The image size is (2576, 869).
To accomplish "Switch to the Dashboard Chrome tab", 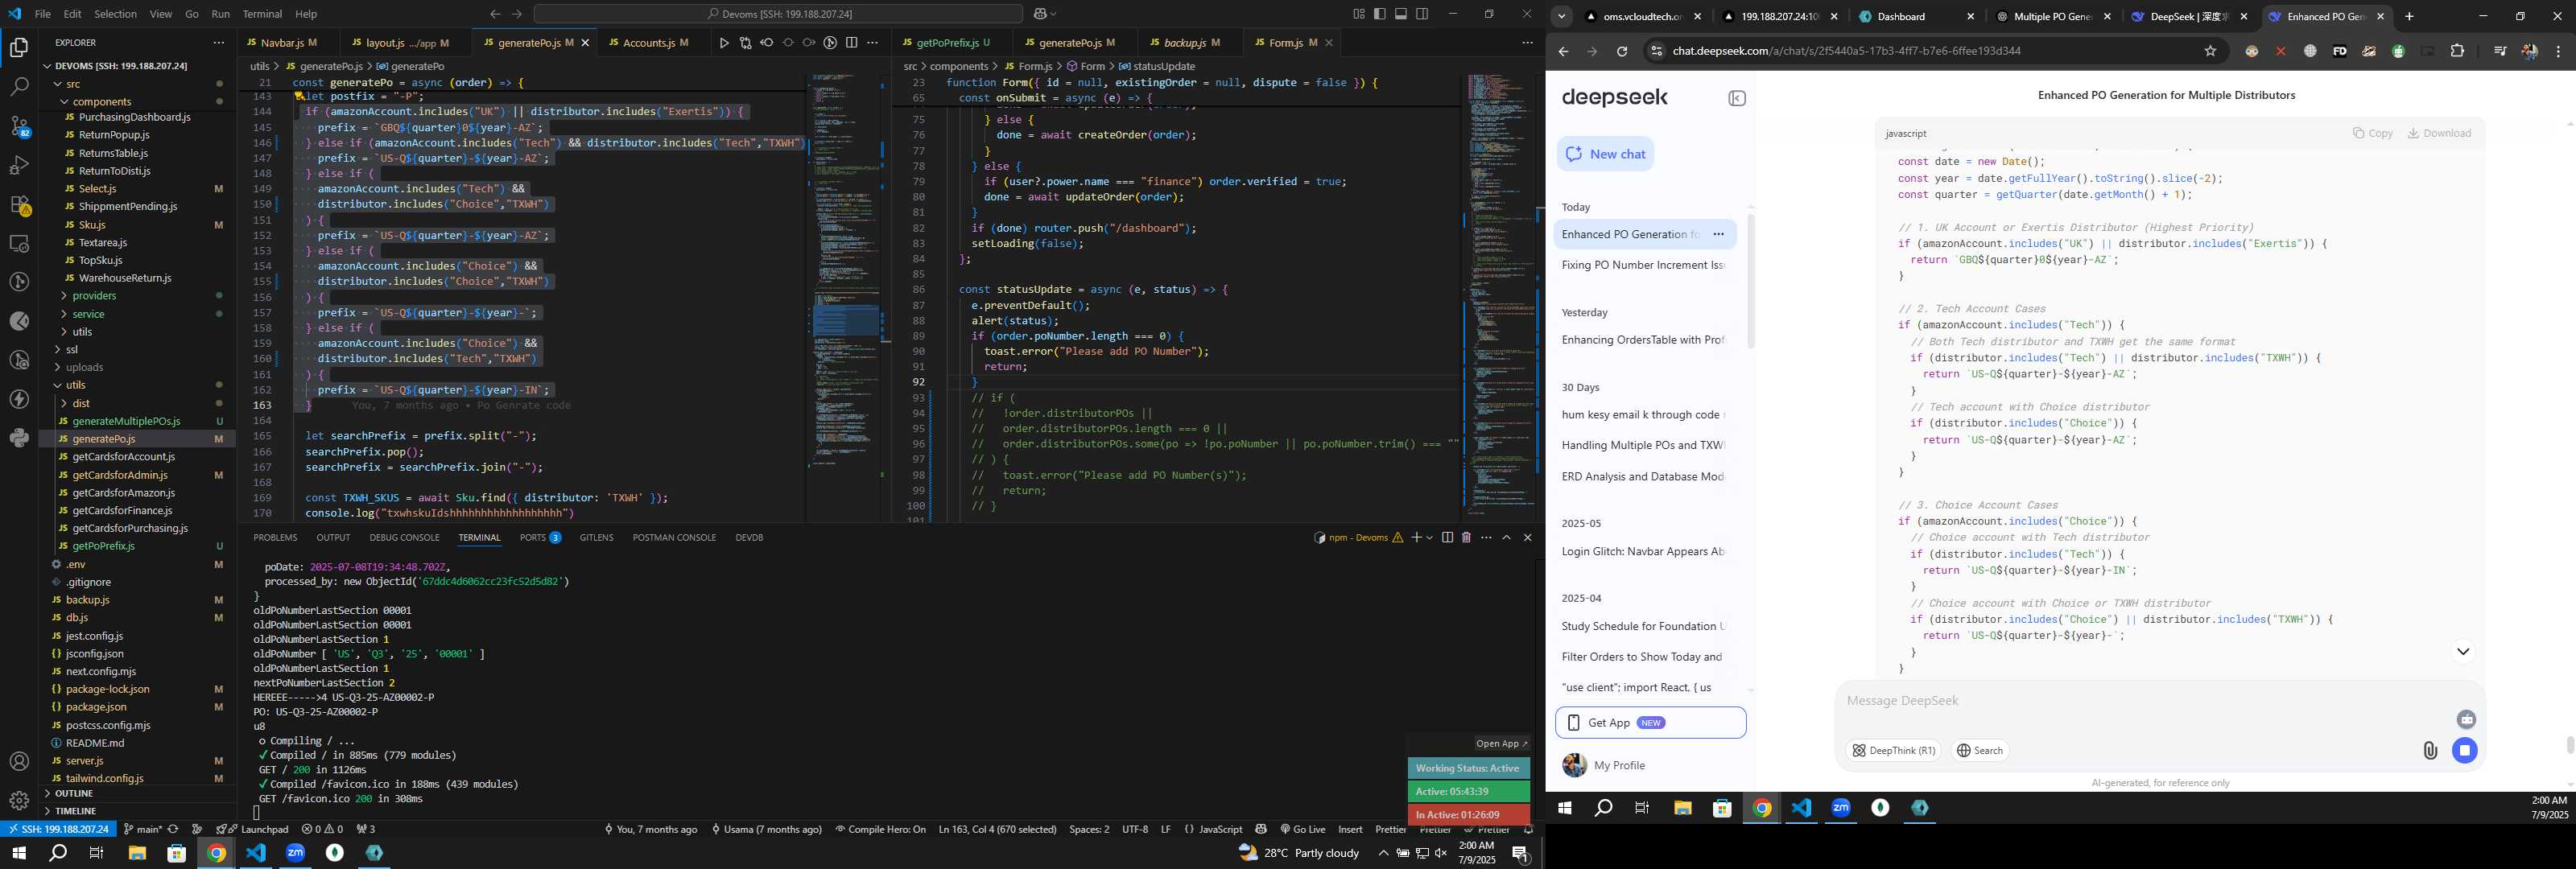I will tap(1915, 17).
